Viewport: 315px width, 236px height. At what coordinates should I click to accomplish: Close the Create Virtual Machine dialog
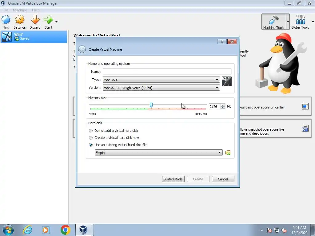pos(232,41)
